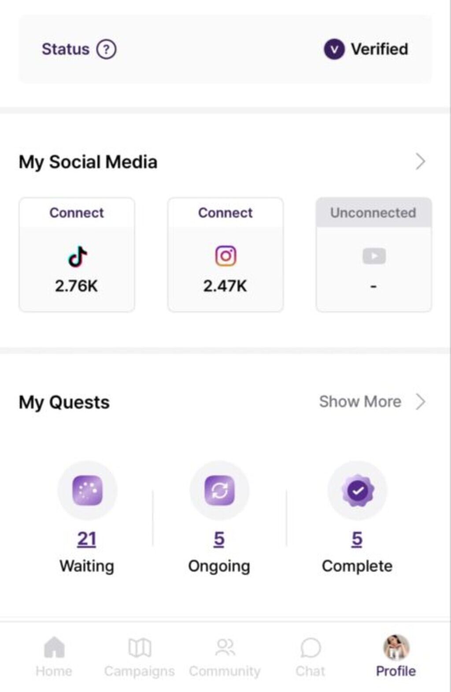Click the Complete quests checkmark badge
This screenshot has height=692, width=451.
pos(357,491)
